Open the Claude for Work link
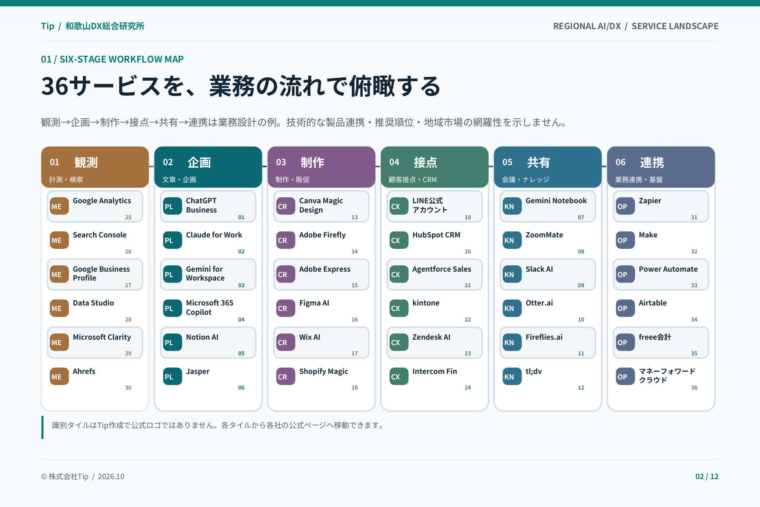 [214, 235]
